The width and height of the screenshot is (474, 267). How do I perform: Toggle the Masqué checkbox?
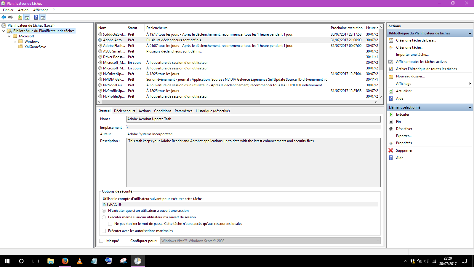click(x=101, y=241)
